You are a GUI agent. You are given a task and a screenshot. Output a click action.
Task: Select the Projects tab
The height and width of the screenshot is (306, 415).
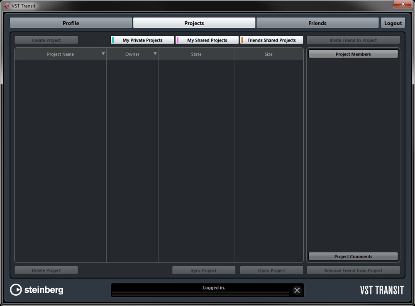tap(194, 23)
